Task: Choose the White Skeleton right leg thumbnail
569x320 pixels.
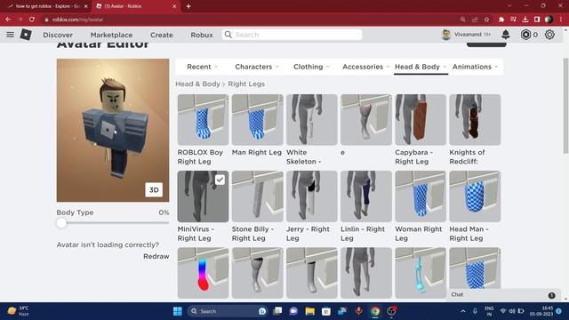Action: (x=312, y=120)
